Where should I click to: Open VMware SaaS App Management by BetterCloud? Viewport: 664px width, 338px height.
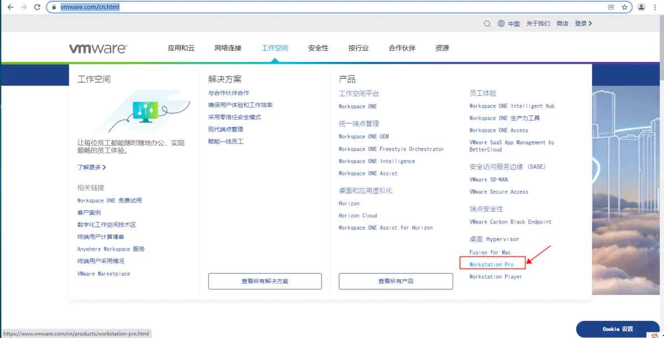pyautogui.click(x=512, y=145)
